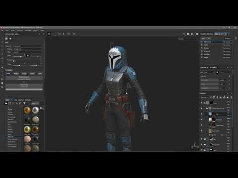
Task: Select the highlighted first texture set row
Action: coord(216,42)
